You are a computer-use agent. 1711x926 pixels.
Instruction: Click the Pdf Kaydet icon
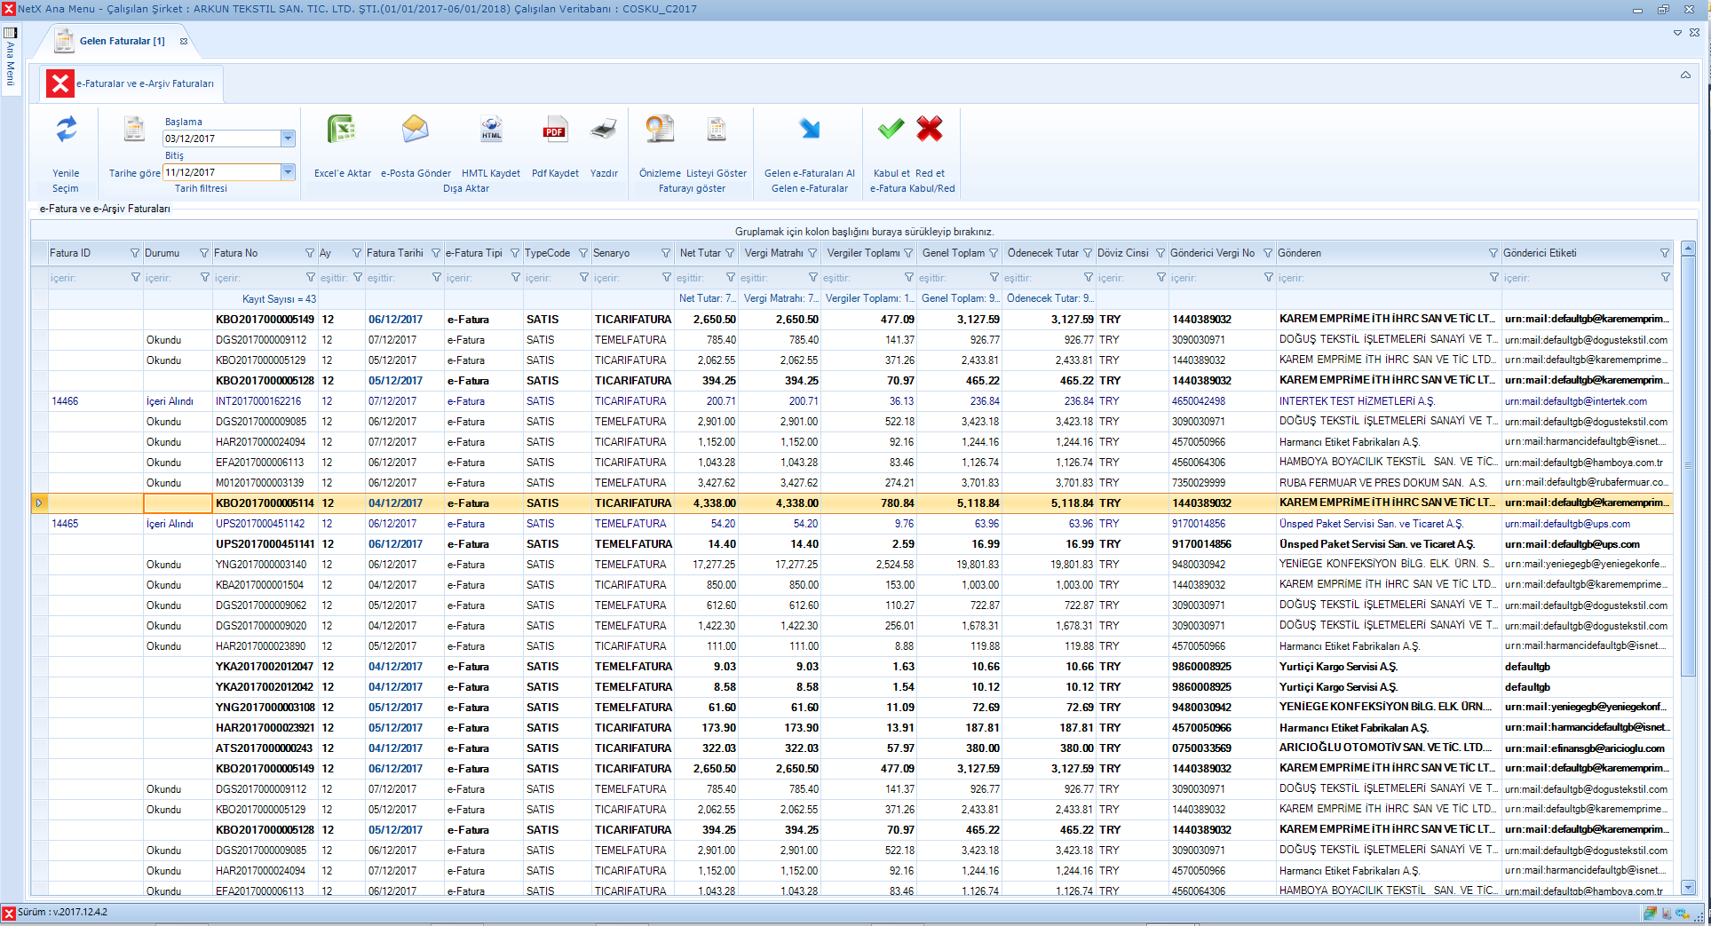[x=555, y=131]
